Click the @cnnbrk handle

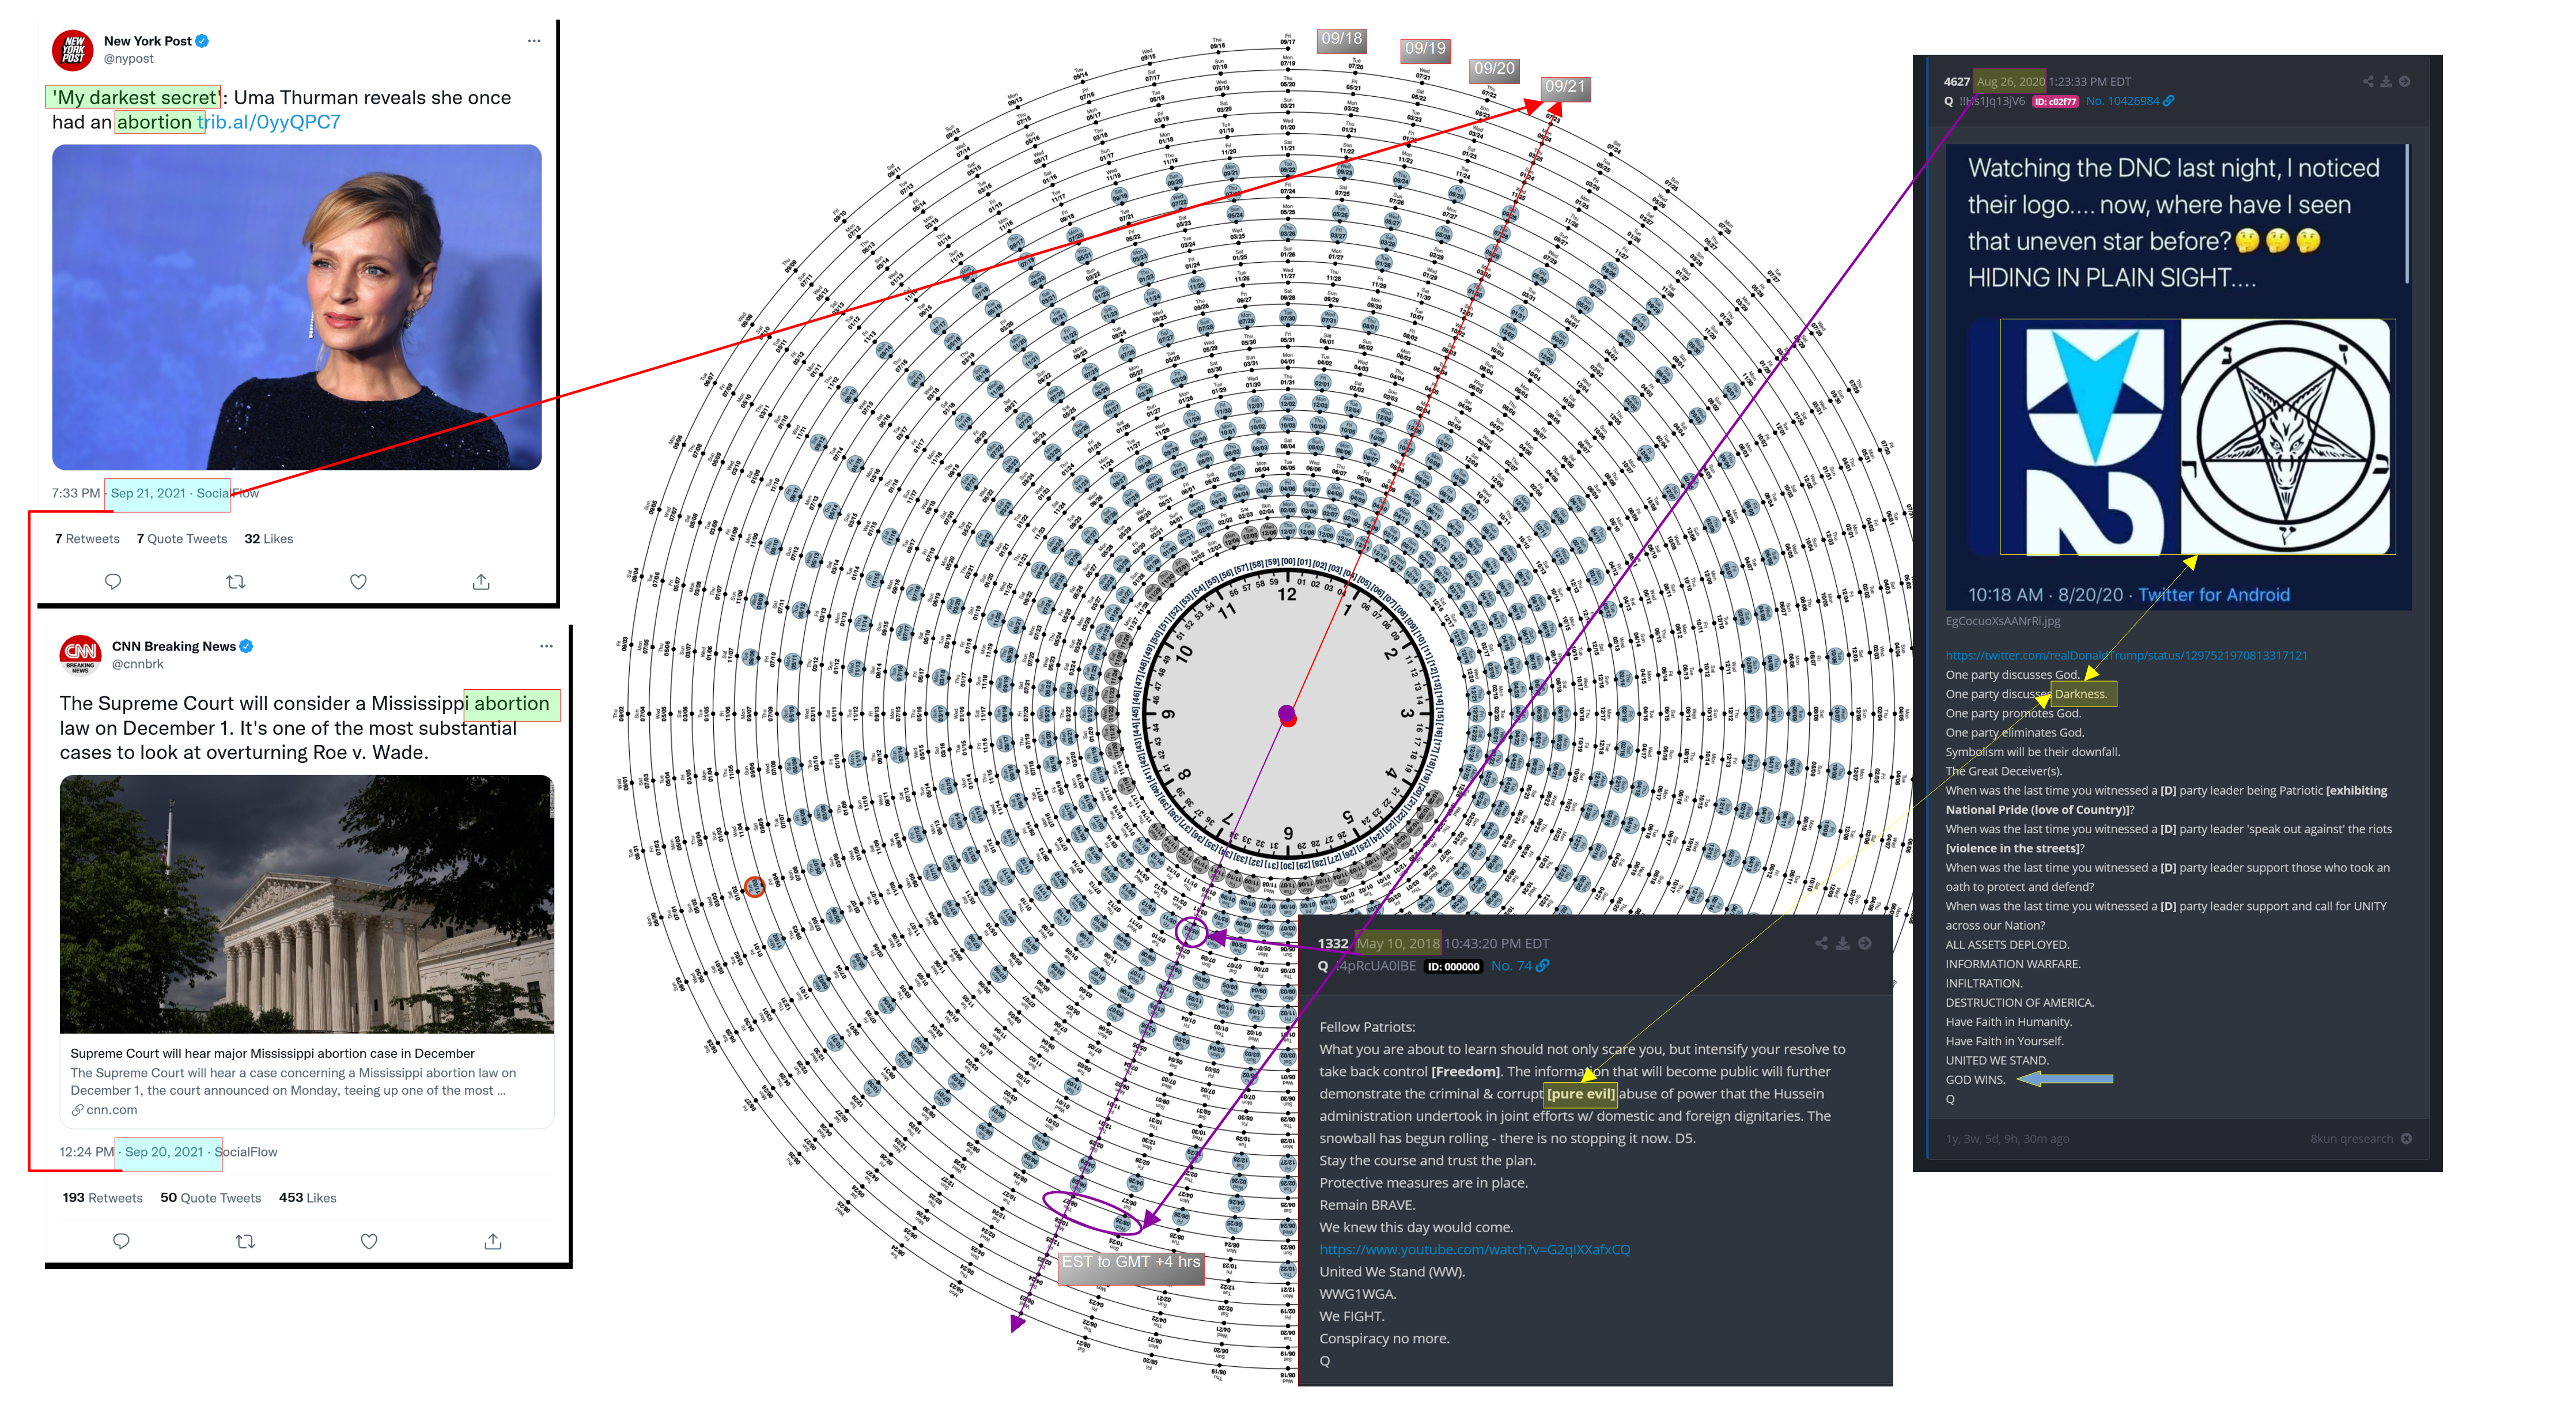[x=137, y=664]
